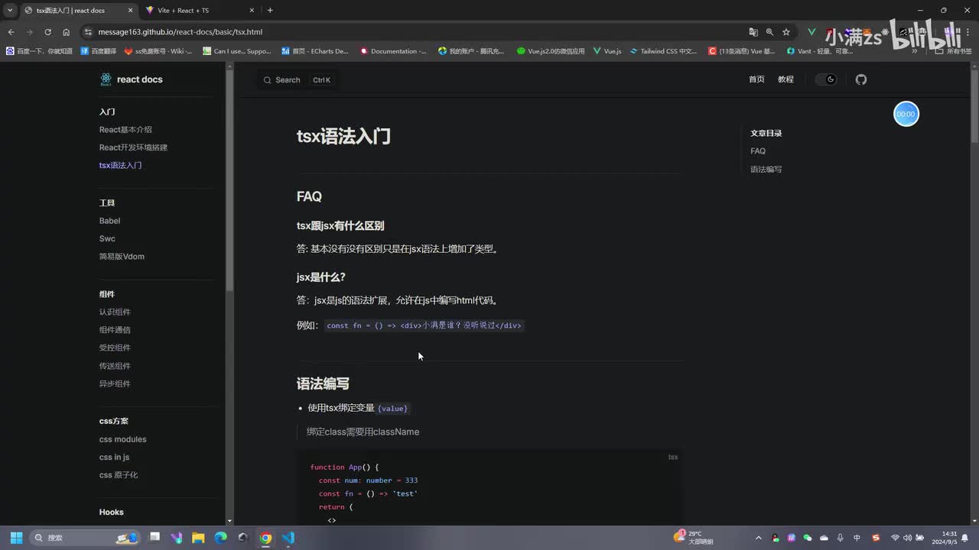Open Documentation bookmark
Image resolution: width=979 pixels, height=550 pixels.
[x=393, y=51]
